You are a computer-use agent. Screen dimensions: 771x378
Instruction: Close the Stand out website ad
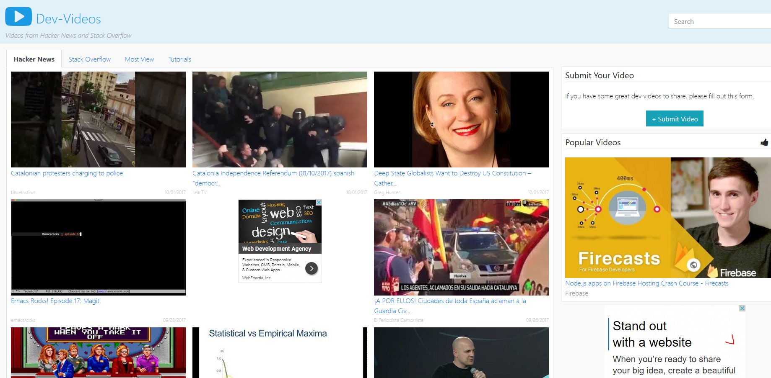tap(742, 308)
